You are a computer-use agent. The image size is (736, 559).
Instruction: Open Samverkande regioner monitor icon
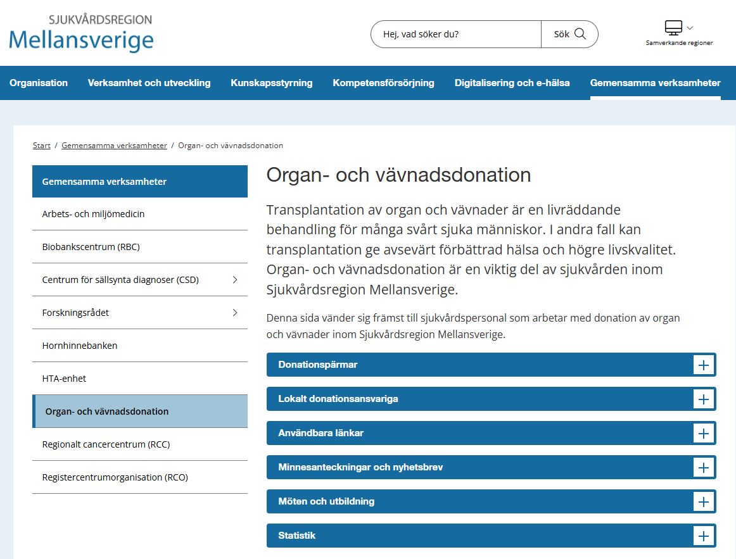[x=673, y=28]
